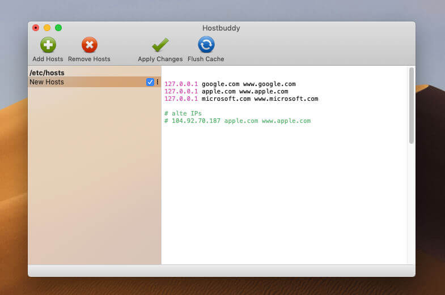The height and width of the screenshot is (295, 445).
Task: Zoom Hostbuddy window with green button
Action: tap(58, 28)
